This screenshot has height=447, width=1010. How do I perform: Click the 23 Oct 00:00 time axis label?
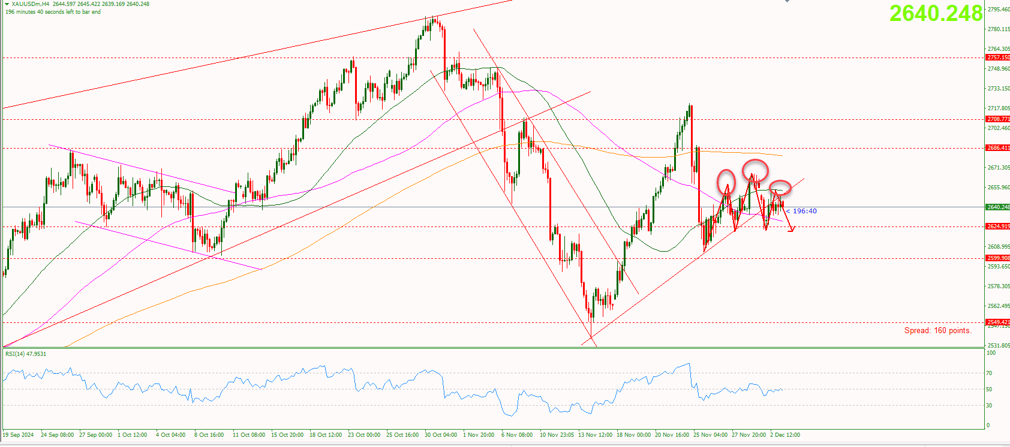pyautogui.click(x=363, y=435)
